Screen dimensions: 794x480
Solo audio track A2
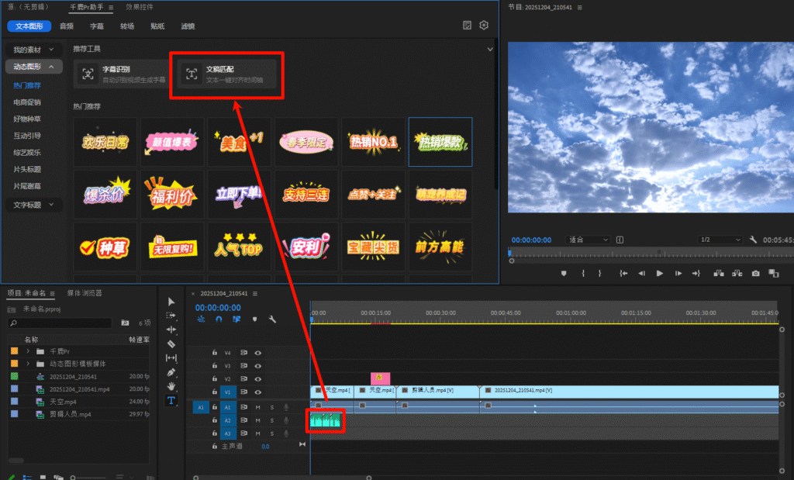click(272, 420)
